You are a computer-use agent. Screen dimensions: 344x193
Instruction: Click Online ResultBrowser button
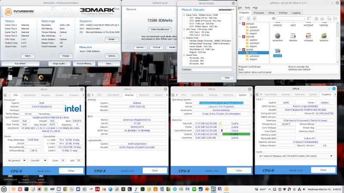[160, 30]
